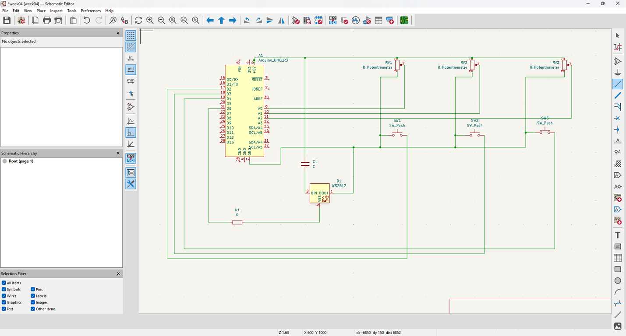
Task: Open the Inspect menu
Action: point(56,10)
